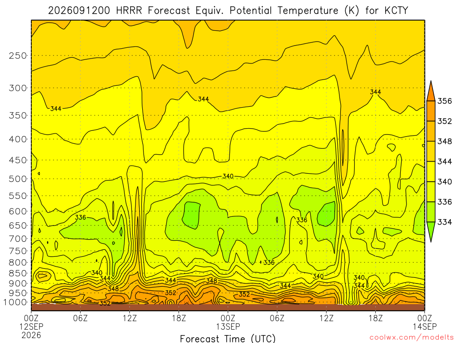Click the 334 green colorbar arrow tip
The width and height of the screenshot is (458, 343).
pyautogui.click(x=431, y=232)
